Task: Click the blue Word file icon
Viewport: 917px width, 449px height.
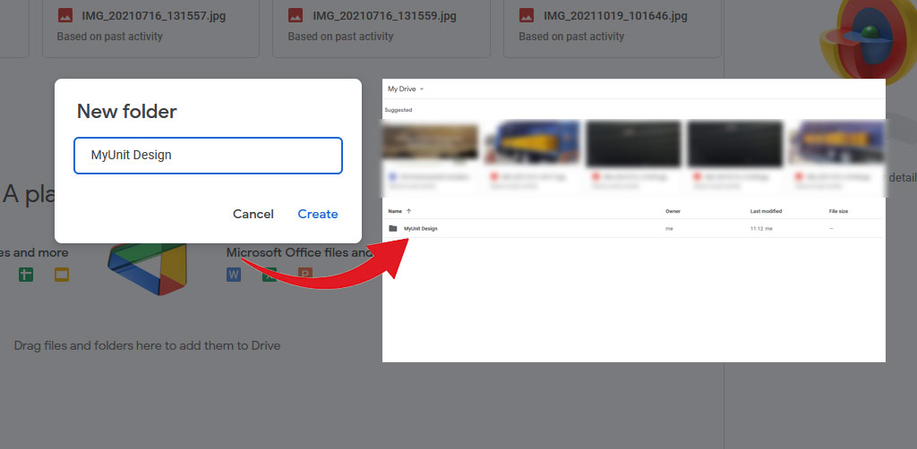Action: click(x=234, y=275)
